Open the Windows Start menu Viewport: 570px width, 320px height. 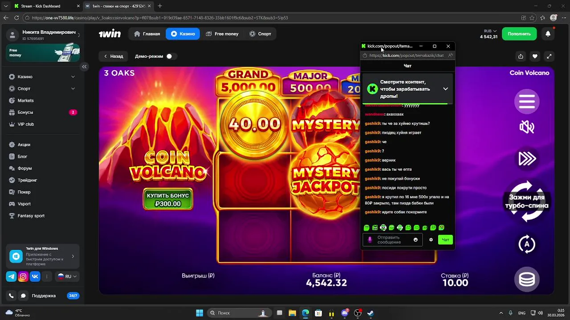coord(199,313)
